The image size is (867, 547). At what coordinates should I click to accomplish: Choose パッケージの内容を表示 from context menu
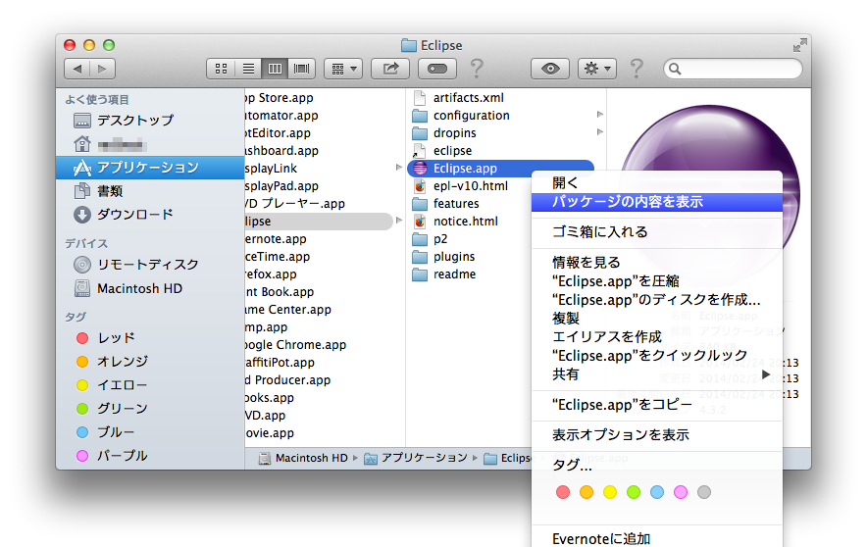click(657, 202)
